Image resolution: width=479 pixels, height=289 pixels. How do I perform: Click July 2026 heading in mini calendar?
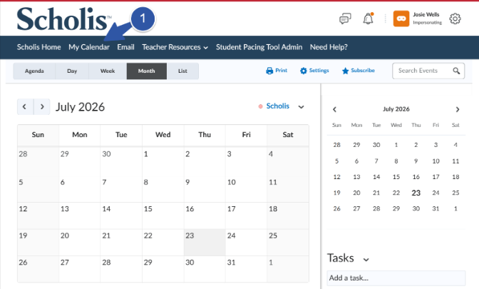(396, 109)
